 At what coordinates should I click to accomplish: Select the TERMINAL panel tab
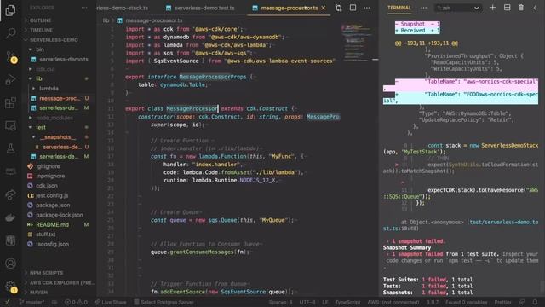coord(399,8)
